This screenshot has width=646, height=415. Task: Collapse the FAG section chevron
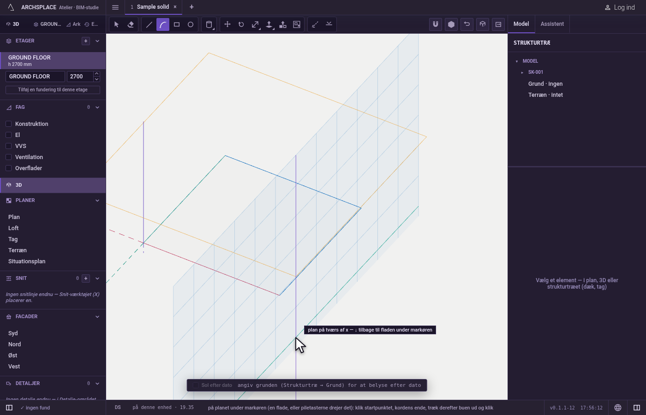97,107
